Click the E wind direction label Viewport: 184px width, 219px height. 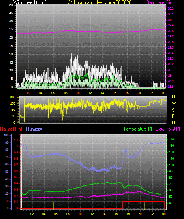[173, 116]
